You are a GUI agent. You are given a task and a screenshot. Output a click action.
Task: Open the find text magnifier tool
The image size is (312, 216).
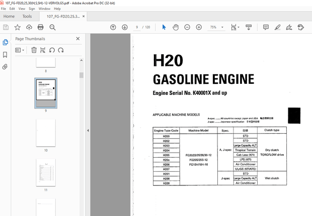point(52,27)
